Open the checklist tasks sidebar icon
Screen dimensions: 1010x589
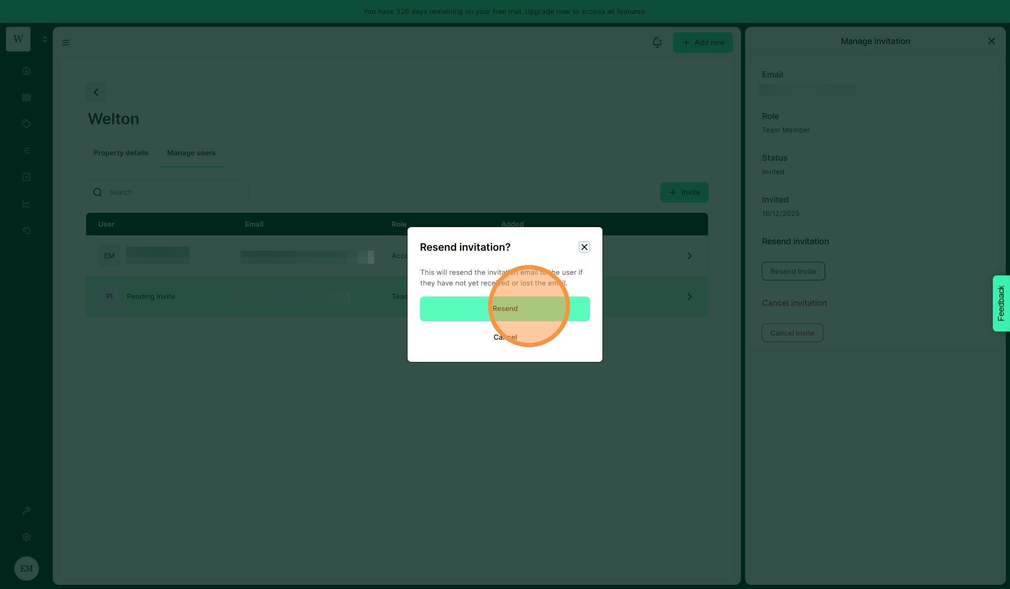[26, 177]
